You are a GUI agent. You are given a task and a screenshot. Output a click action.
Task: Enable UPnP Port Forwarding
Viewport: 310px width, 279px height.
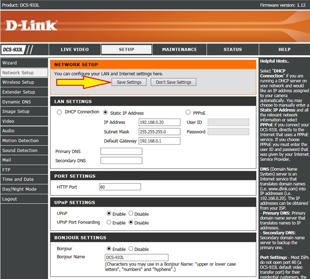109,223
